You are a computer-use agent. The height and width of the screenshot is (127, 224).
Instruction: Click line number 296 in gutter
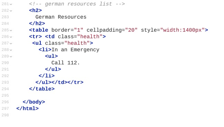(x=5, y=102)
